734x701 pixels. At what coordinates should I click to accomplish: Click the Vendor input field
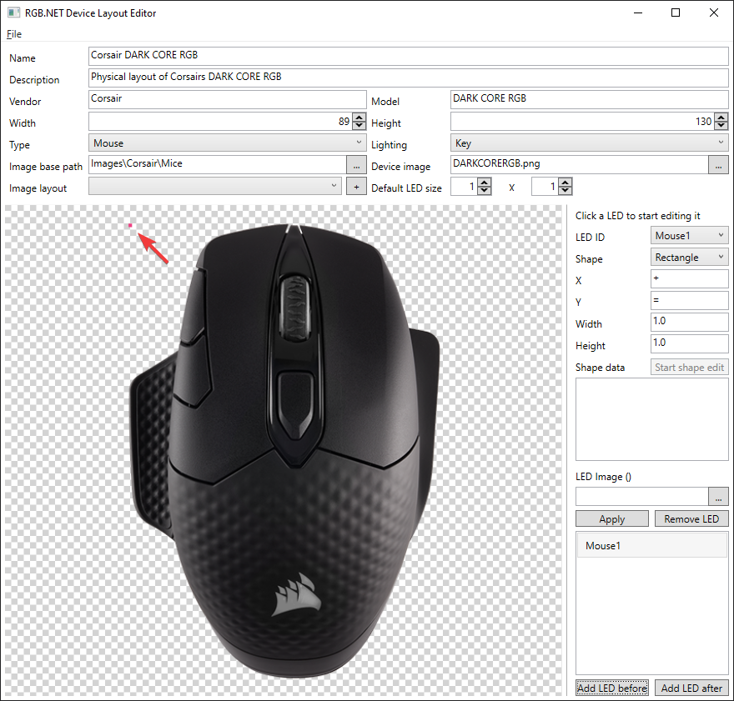click(227, 100)
